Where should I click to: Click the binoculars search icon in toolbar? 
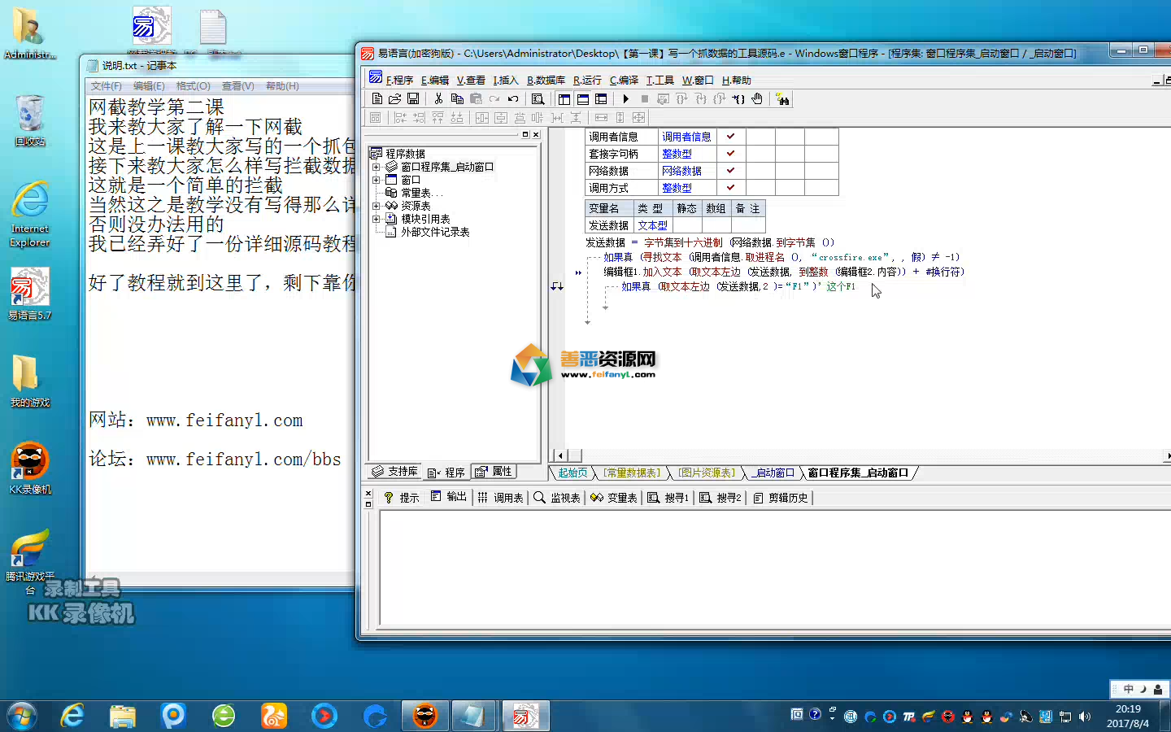pos(782,98)
